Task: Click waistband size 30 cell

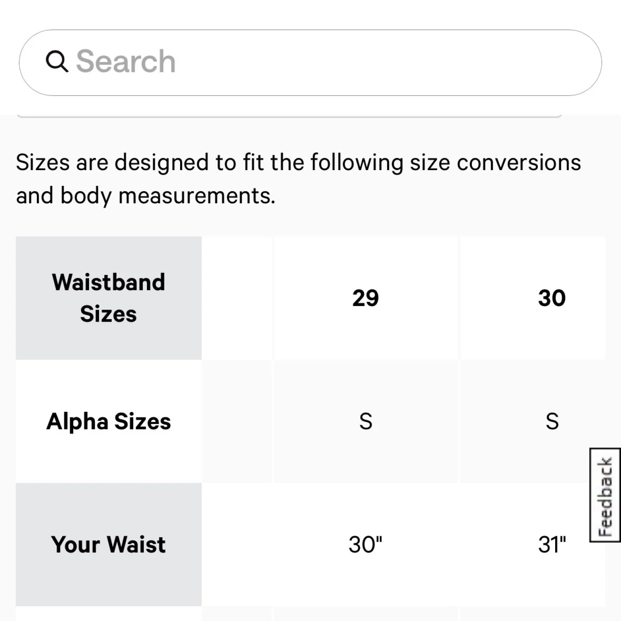Action: pyautogui.click(x=551, y=298)
